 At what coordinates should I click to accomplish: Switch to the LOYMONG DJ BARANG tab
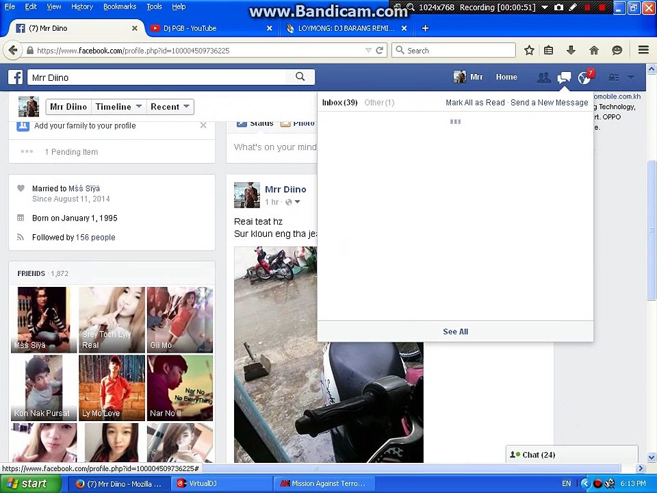(347, 28)
